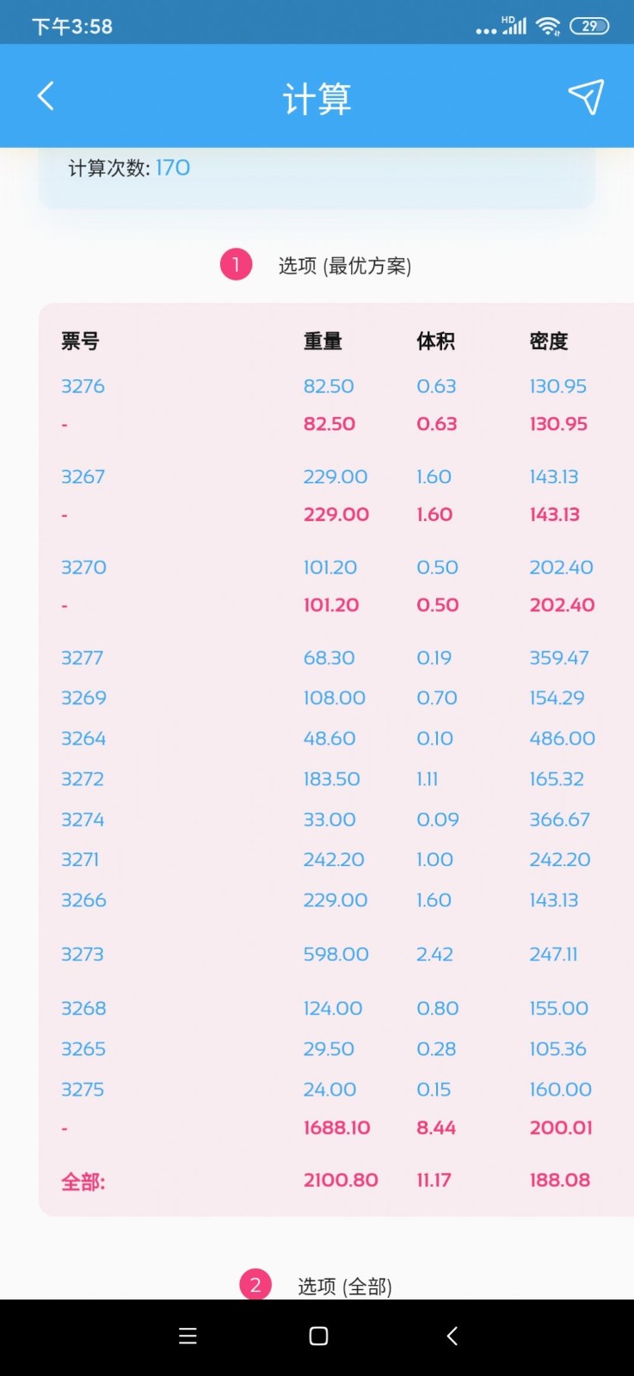The image size is (634, 1376).
Task: Tap the battery indicator in status bar
Action: (x=589, y=26)
